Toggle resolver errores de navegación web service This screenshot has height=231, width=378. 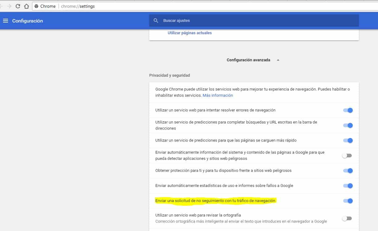point(348,110)
